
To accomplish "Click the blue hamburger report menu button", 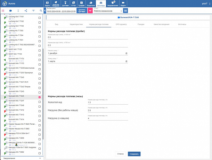I will pos(125,11).
